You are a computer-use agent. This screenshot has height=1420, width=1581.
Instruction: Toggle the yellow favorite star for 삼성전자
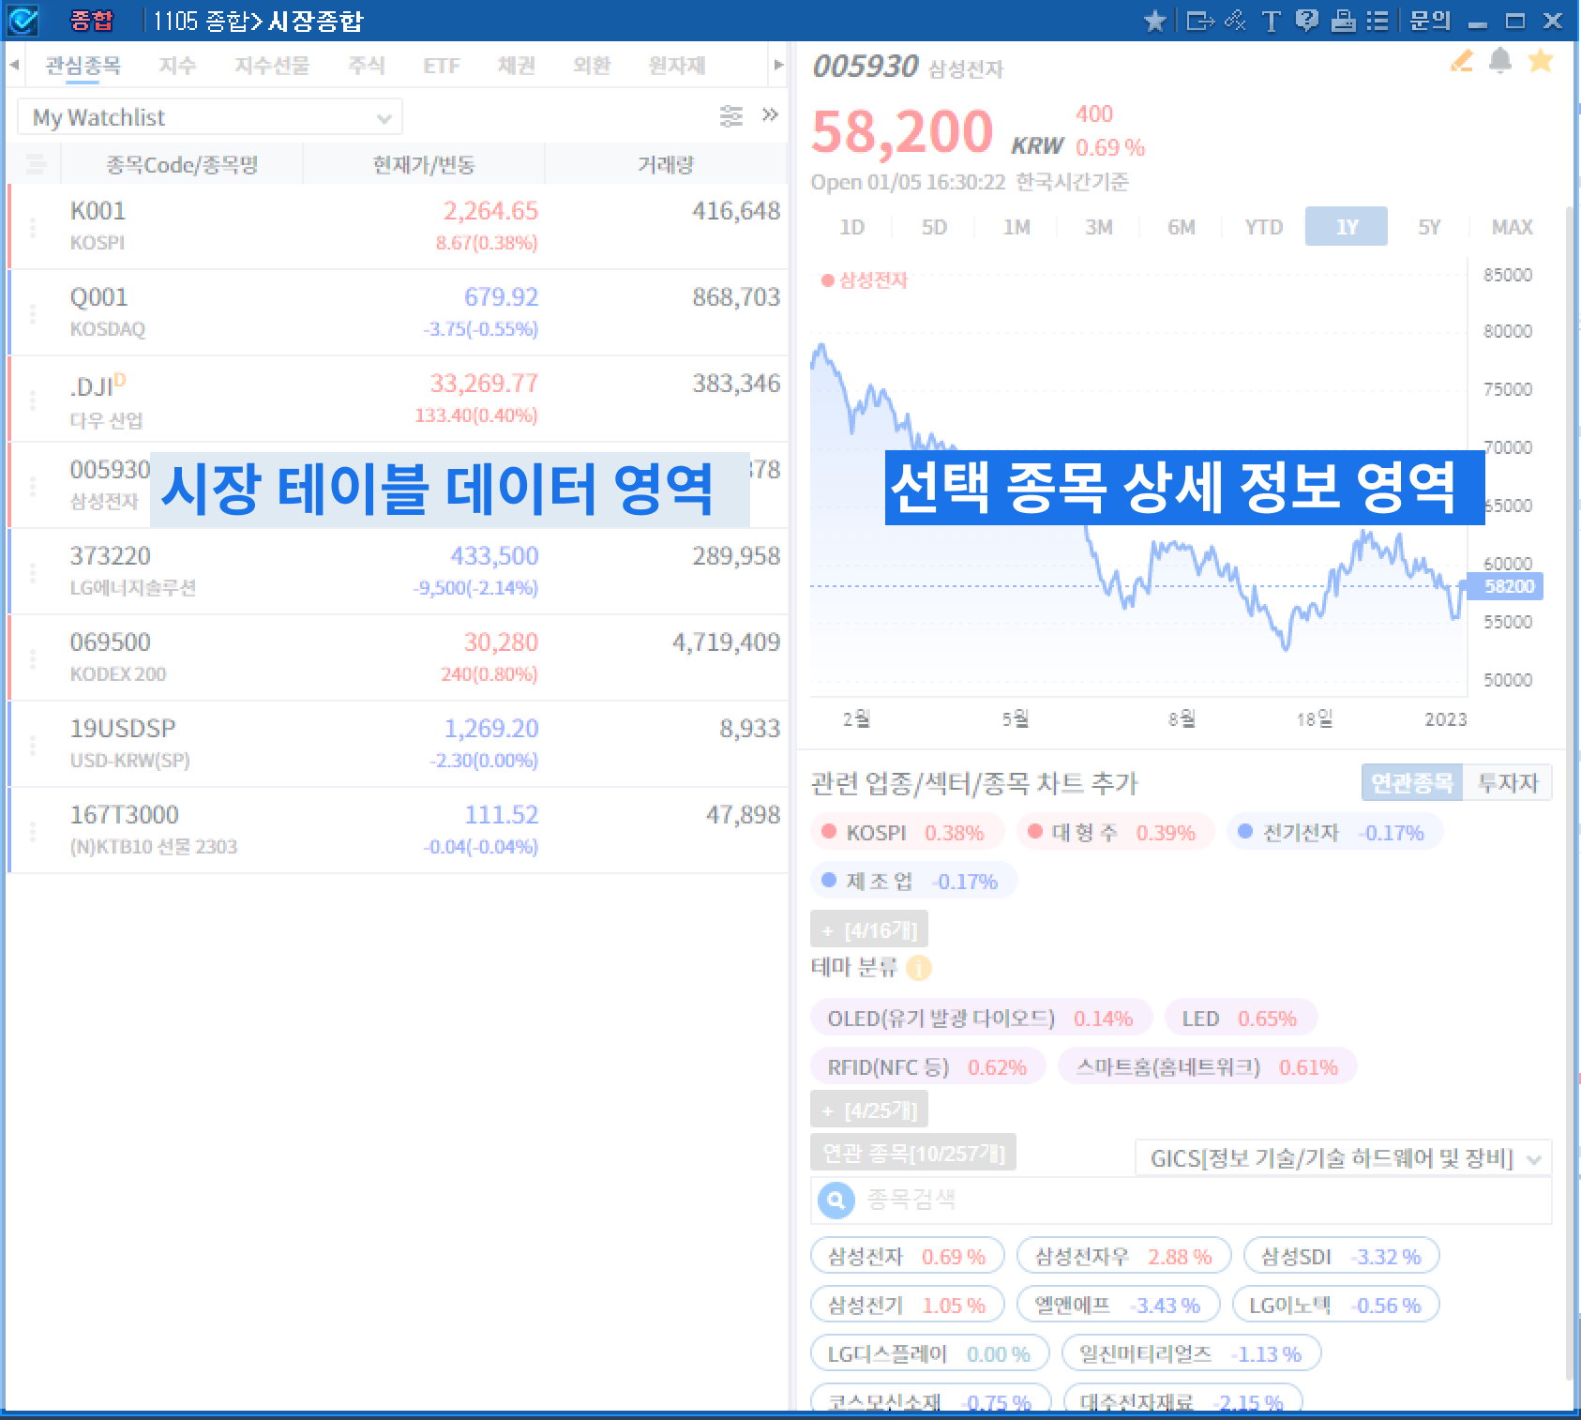click(x=1540, y=62)
